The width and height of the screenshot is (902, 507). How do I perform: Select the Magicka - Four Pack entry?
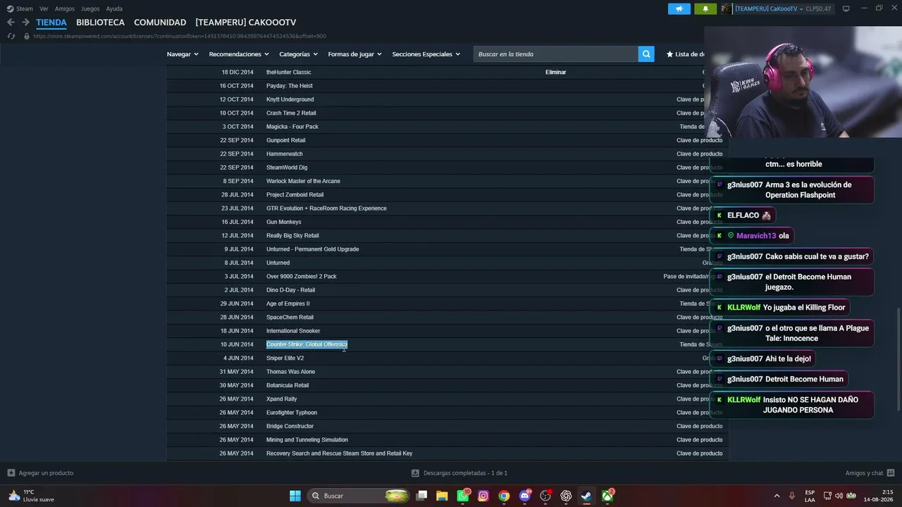[x=292, y=127]
